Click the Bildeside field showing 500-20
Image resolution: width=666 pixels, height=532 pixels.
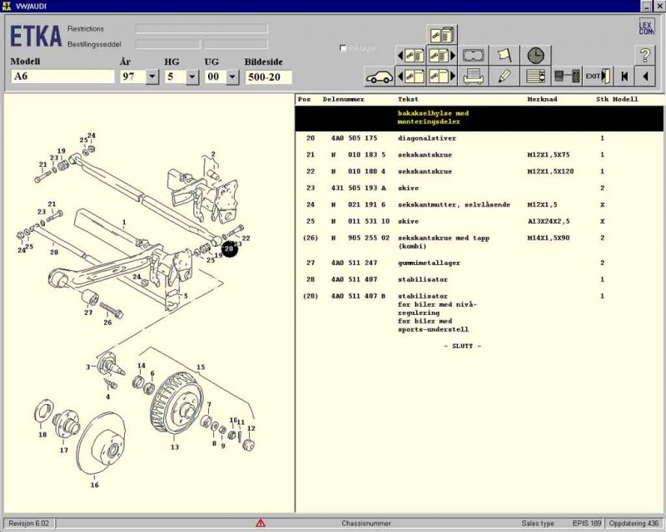coord(268,76)
